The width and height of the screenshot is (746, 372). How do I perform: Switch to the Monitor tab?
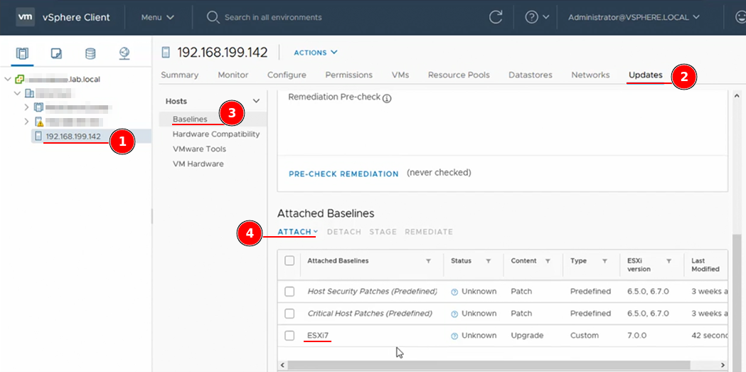233,75
